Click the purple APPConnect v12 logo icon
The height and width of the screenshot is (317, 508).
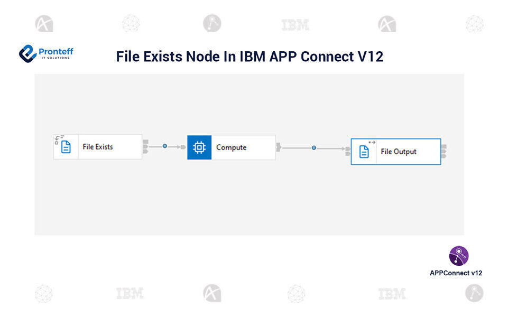tap(458, 256)
